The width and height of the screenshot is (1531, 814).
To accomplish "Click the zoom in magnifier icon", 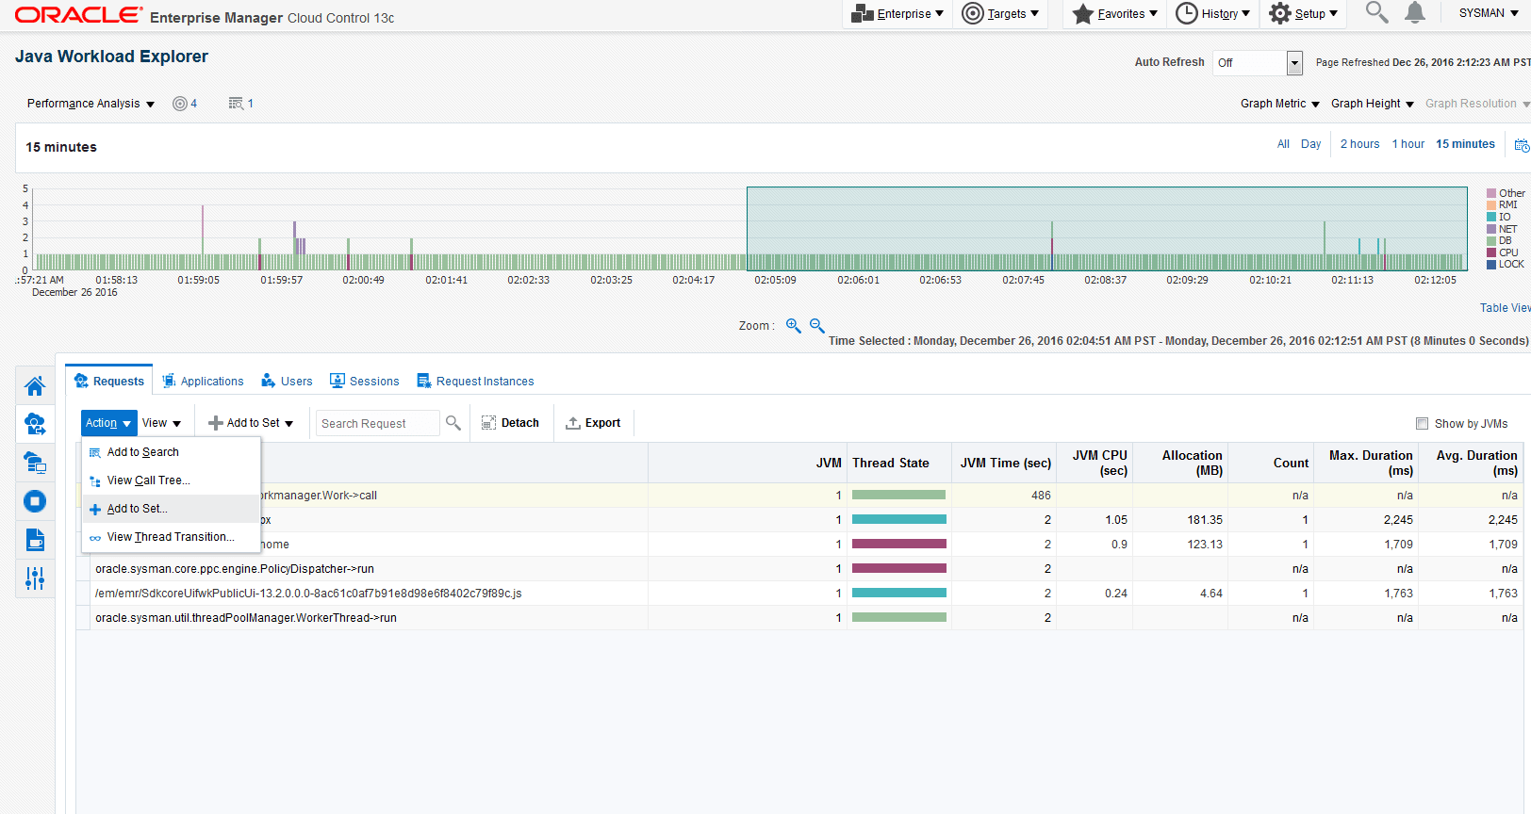I will click(x=793, y=325).
